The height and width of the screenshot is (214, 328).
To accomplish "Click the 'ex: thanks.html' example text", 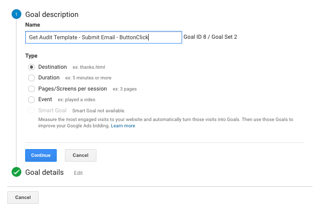I will [89, 67].
